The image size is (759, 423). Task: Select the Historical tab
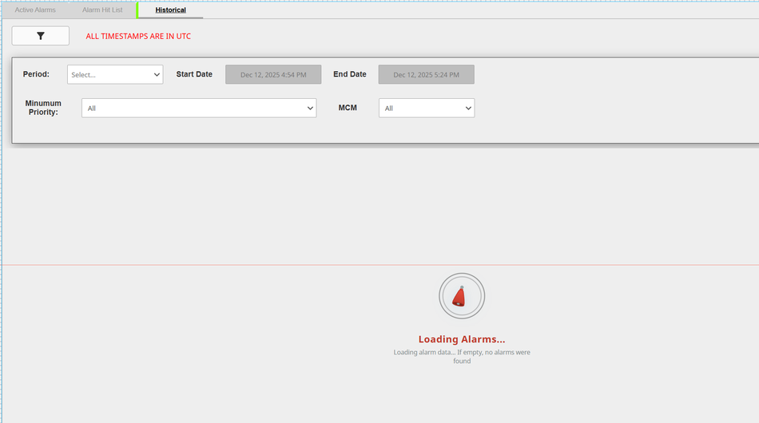[x=170, y=10]
